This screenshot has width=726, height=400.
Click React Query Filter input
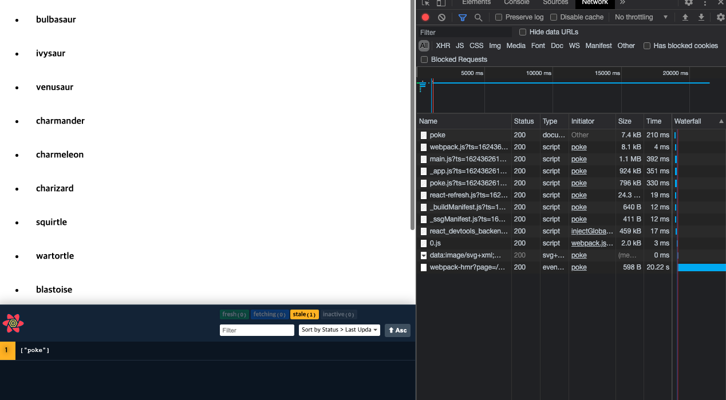tap(257, 330)
